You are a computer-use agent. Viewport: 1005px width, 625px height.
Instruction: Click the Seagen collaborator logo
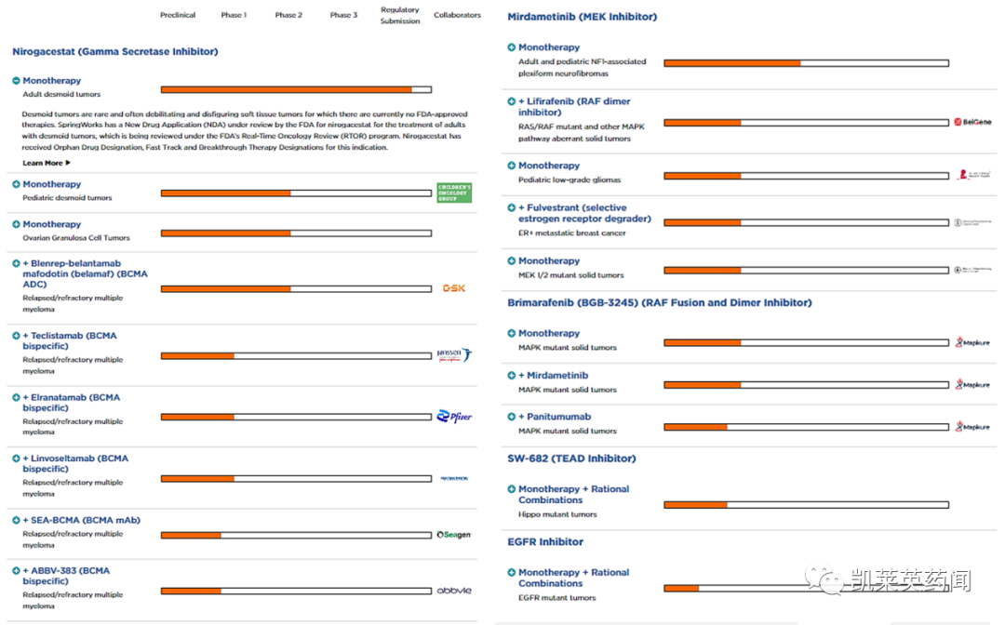(454, 535)
